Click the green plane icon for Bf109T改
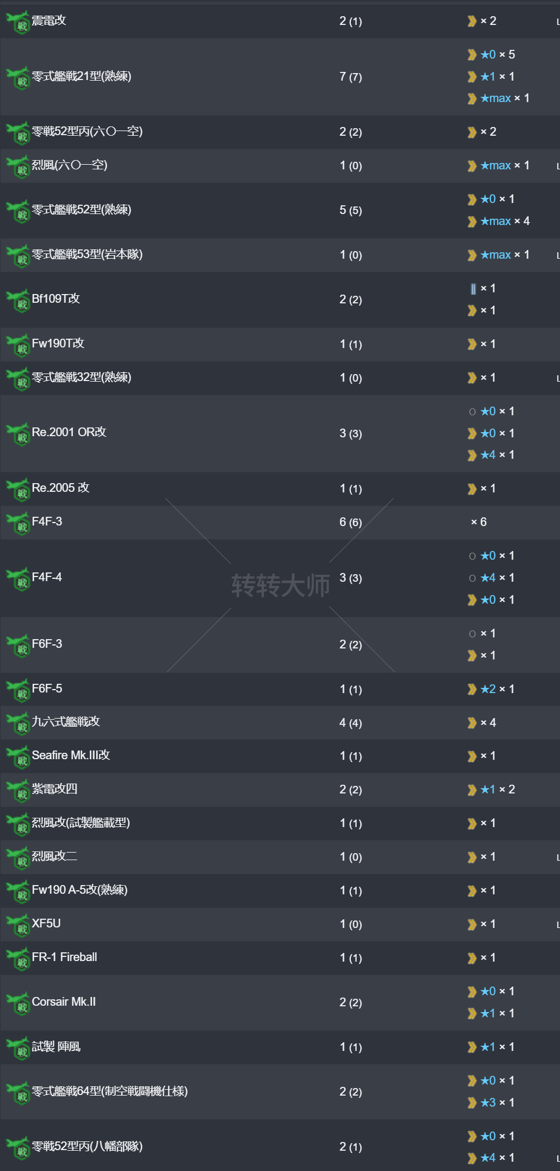The image size is (560, 1171). click(x=18, y=300)
